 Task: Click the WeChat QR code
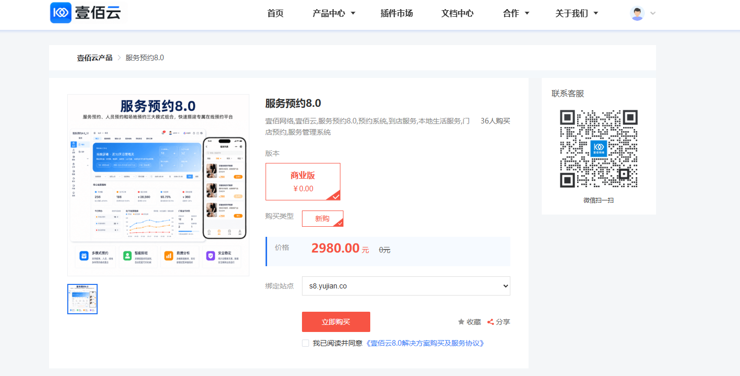[598, 149]
